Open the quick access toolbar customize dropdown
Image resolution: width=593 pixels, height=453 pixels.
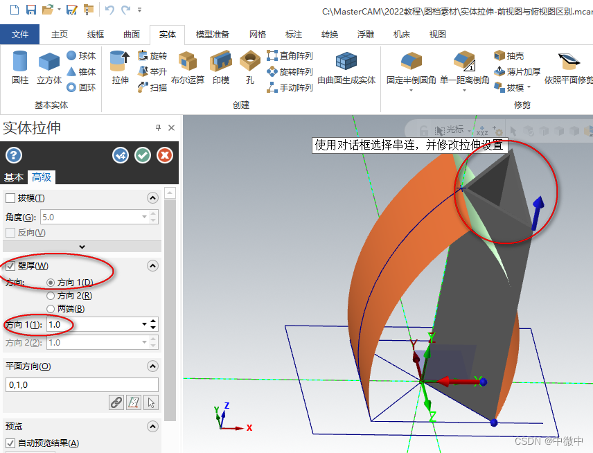[x=139, y=10]
